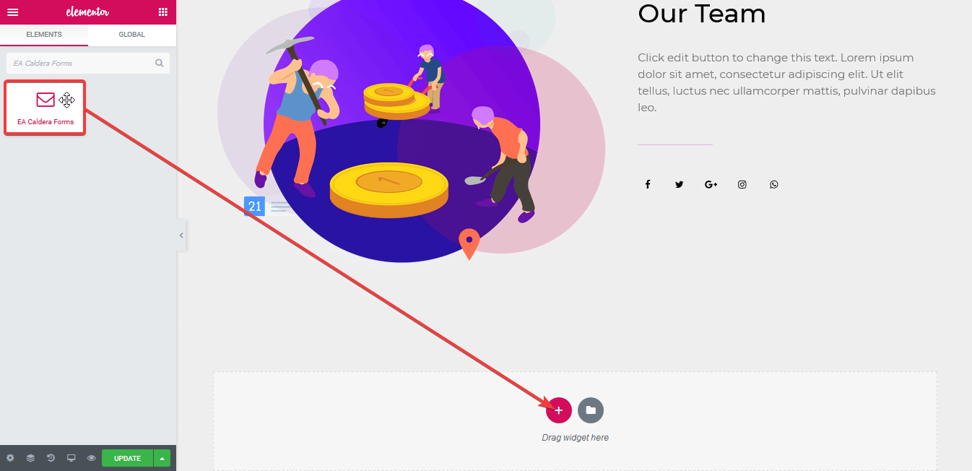The width and height of the screenshot is (972, 471).
Task: Toggle preview changes eye icon
Action: [91, 458]
